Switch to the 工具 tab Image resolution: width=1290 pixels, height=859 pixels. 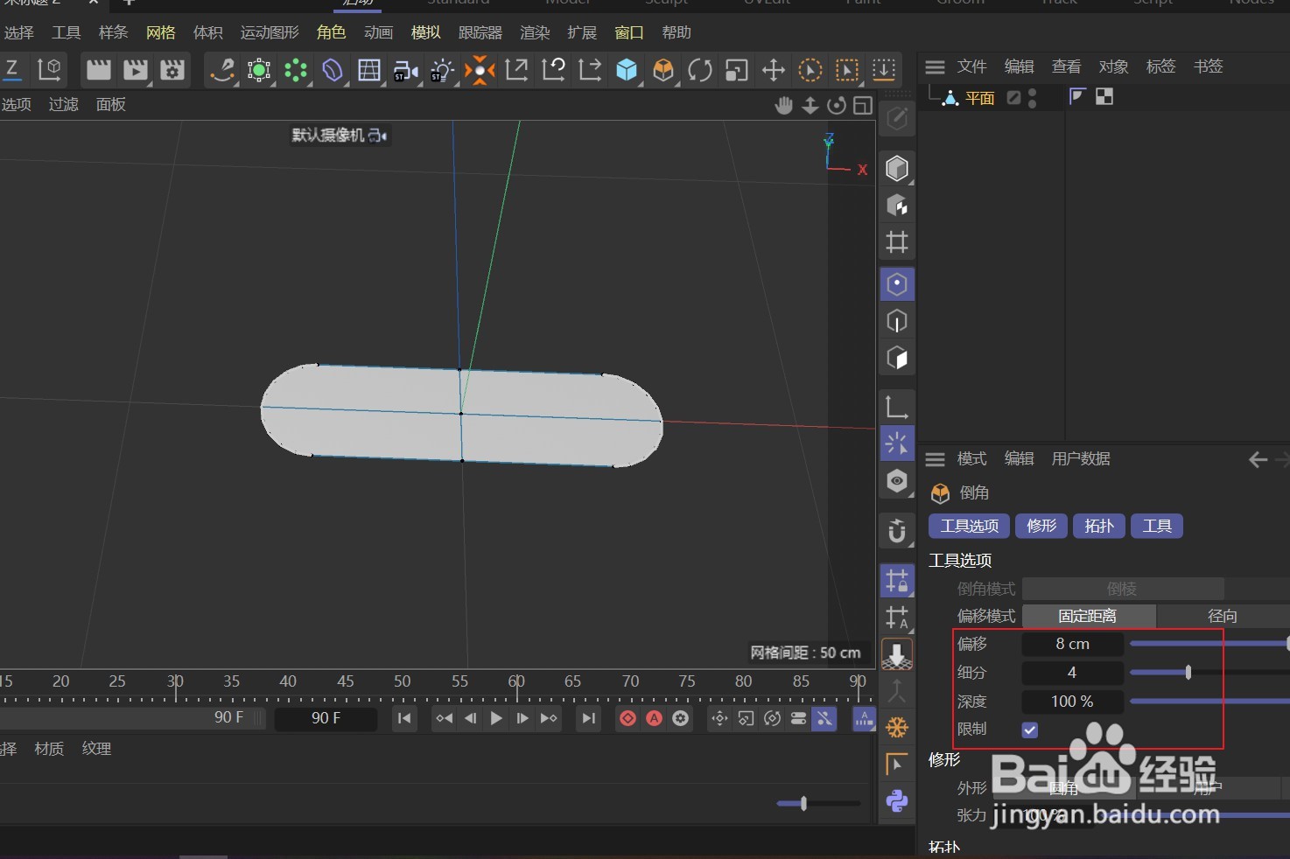1157,526
